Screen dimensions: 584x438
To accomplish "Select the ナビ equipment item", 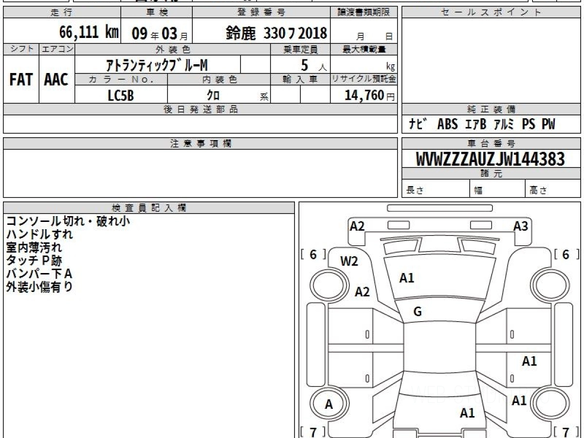I will click(418, 124).
